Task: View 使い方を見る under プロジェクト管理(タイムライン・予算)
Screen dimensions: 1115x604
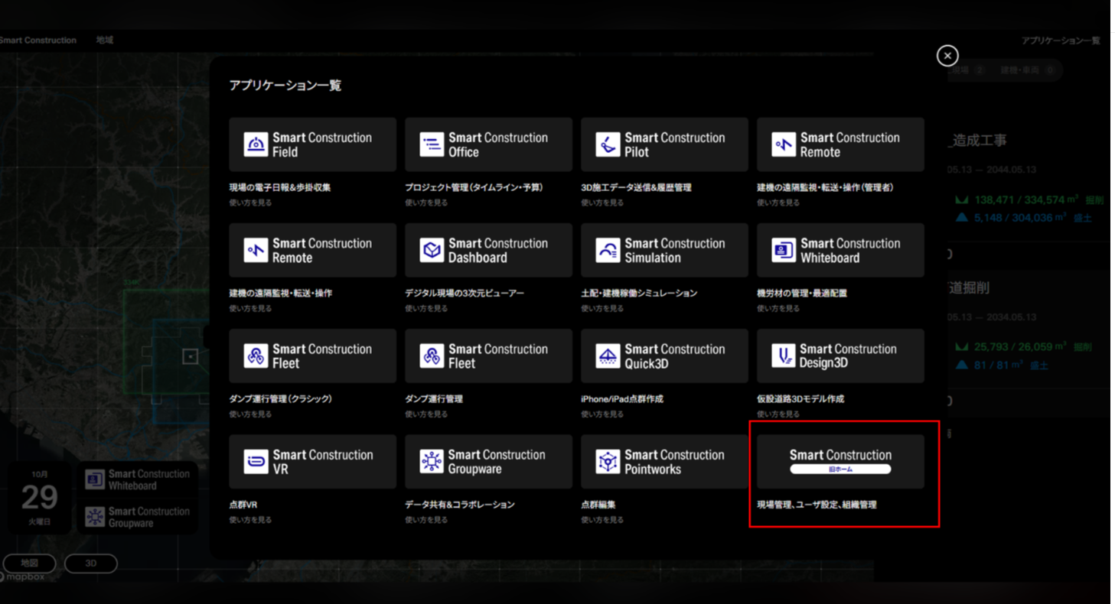Action: pos(426,203)
